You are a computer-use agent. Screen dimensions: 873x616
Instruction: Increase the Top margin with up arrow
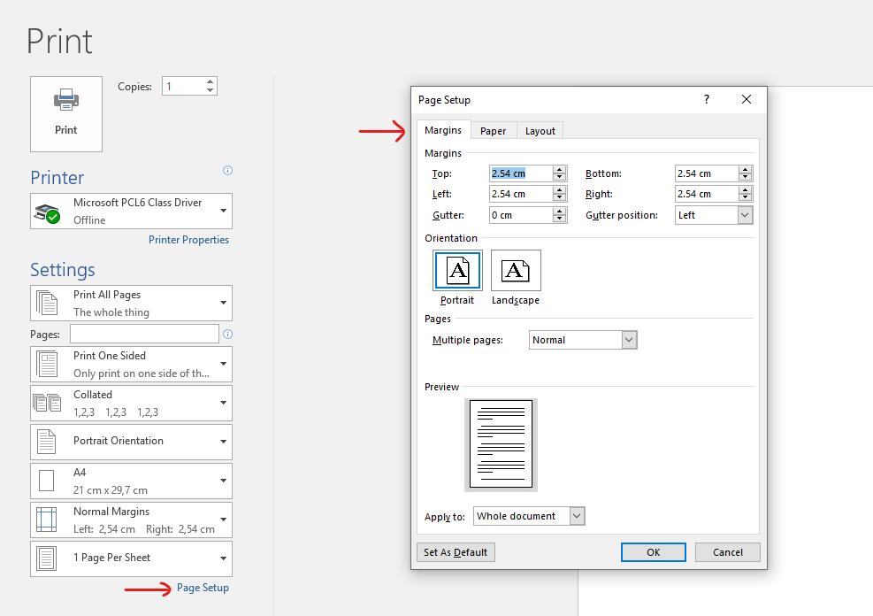pyautogui.click(x=559, y=170)
